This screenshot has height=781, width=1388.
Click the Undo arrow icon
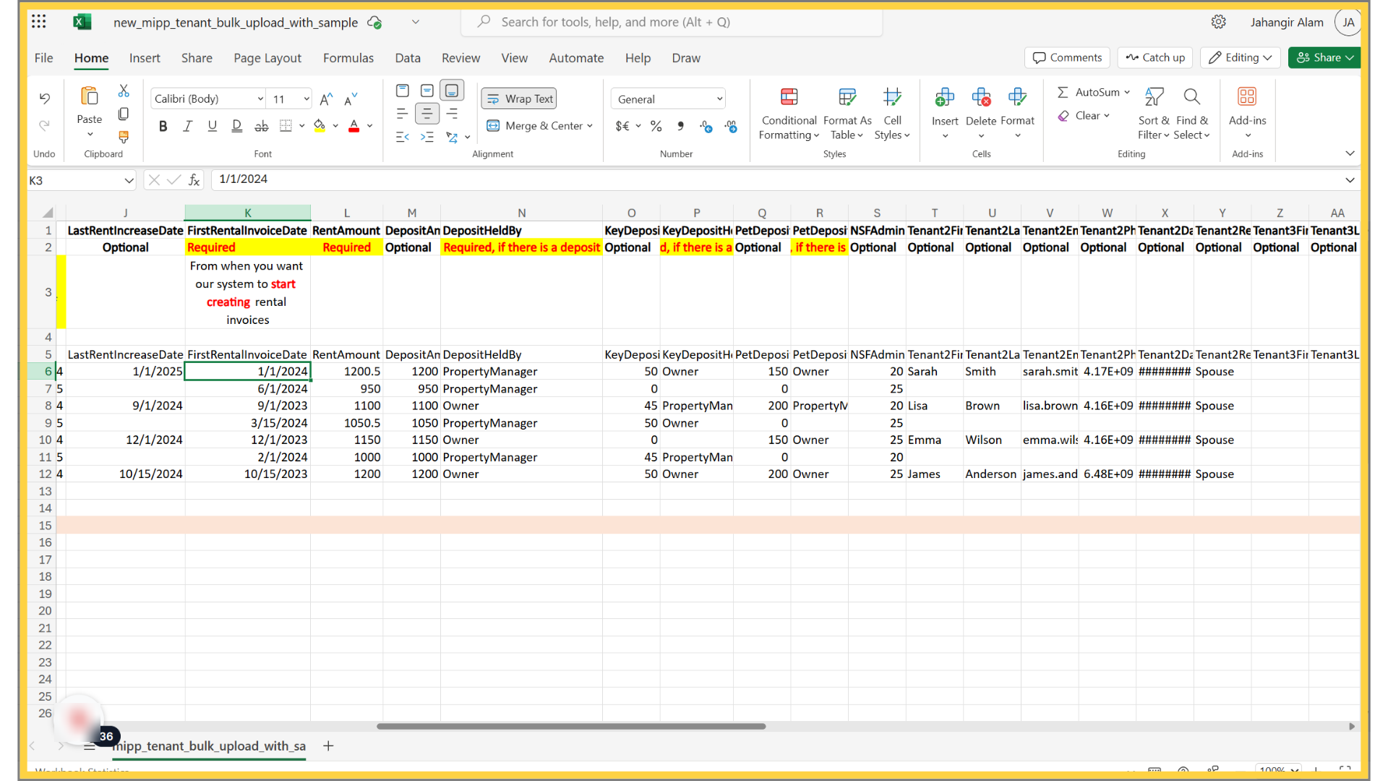click(x=44, y=98)
